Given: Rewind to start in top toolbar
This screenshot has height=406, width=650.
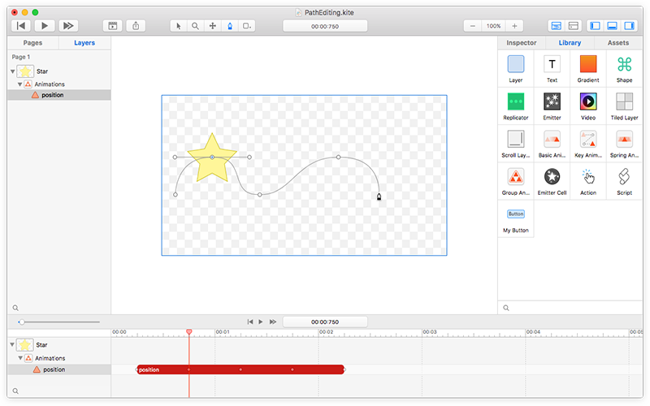Looking at the screenshot, I should pos(21,26).
